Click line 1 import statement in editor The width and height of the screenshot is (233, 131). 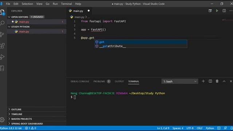[x=103, y=21]
